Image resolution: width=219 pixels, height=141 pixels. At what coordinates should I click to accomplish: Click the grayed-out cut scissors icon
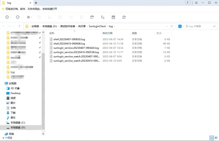50,17
